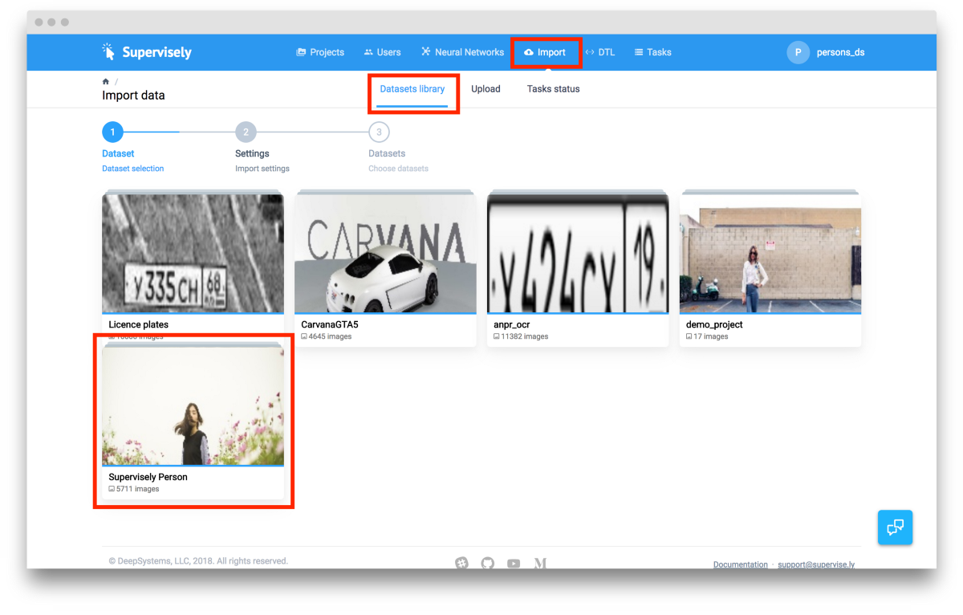This screenshot has height=615, width=963.
Task: Select the Supervisely Person dataset thumbnail
Action: pyautogui.click(x=193, y=405)
